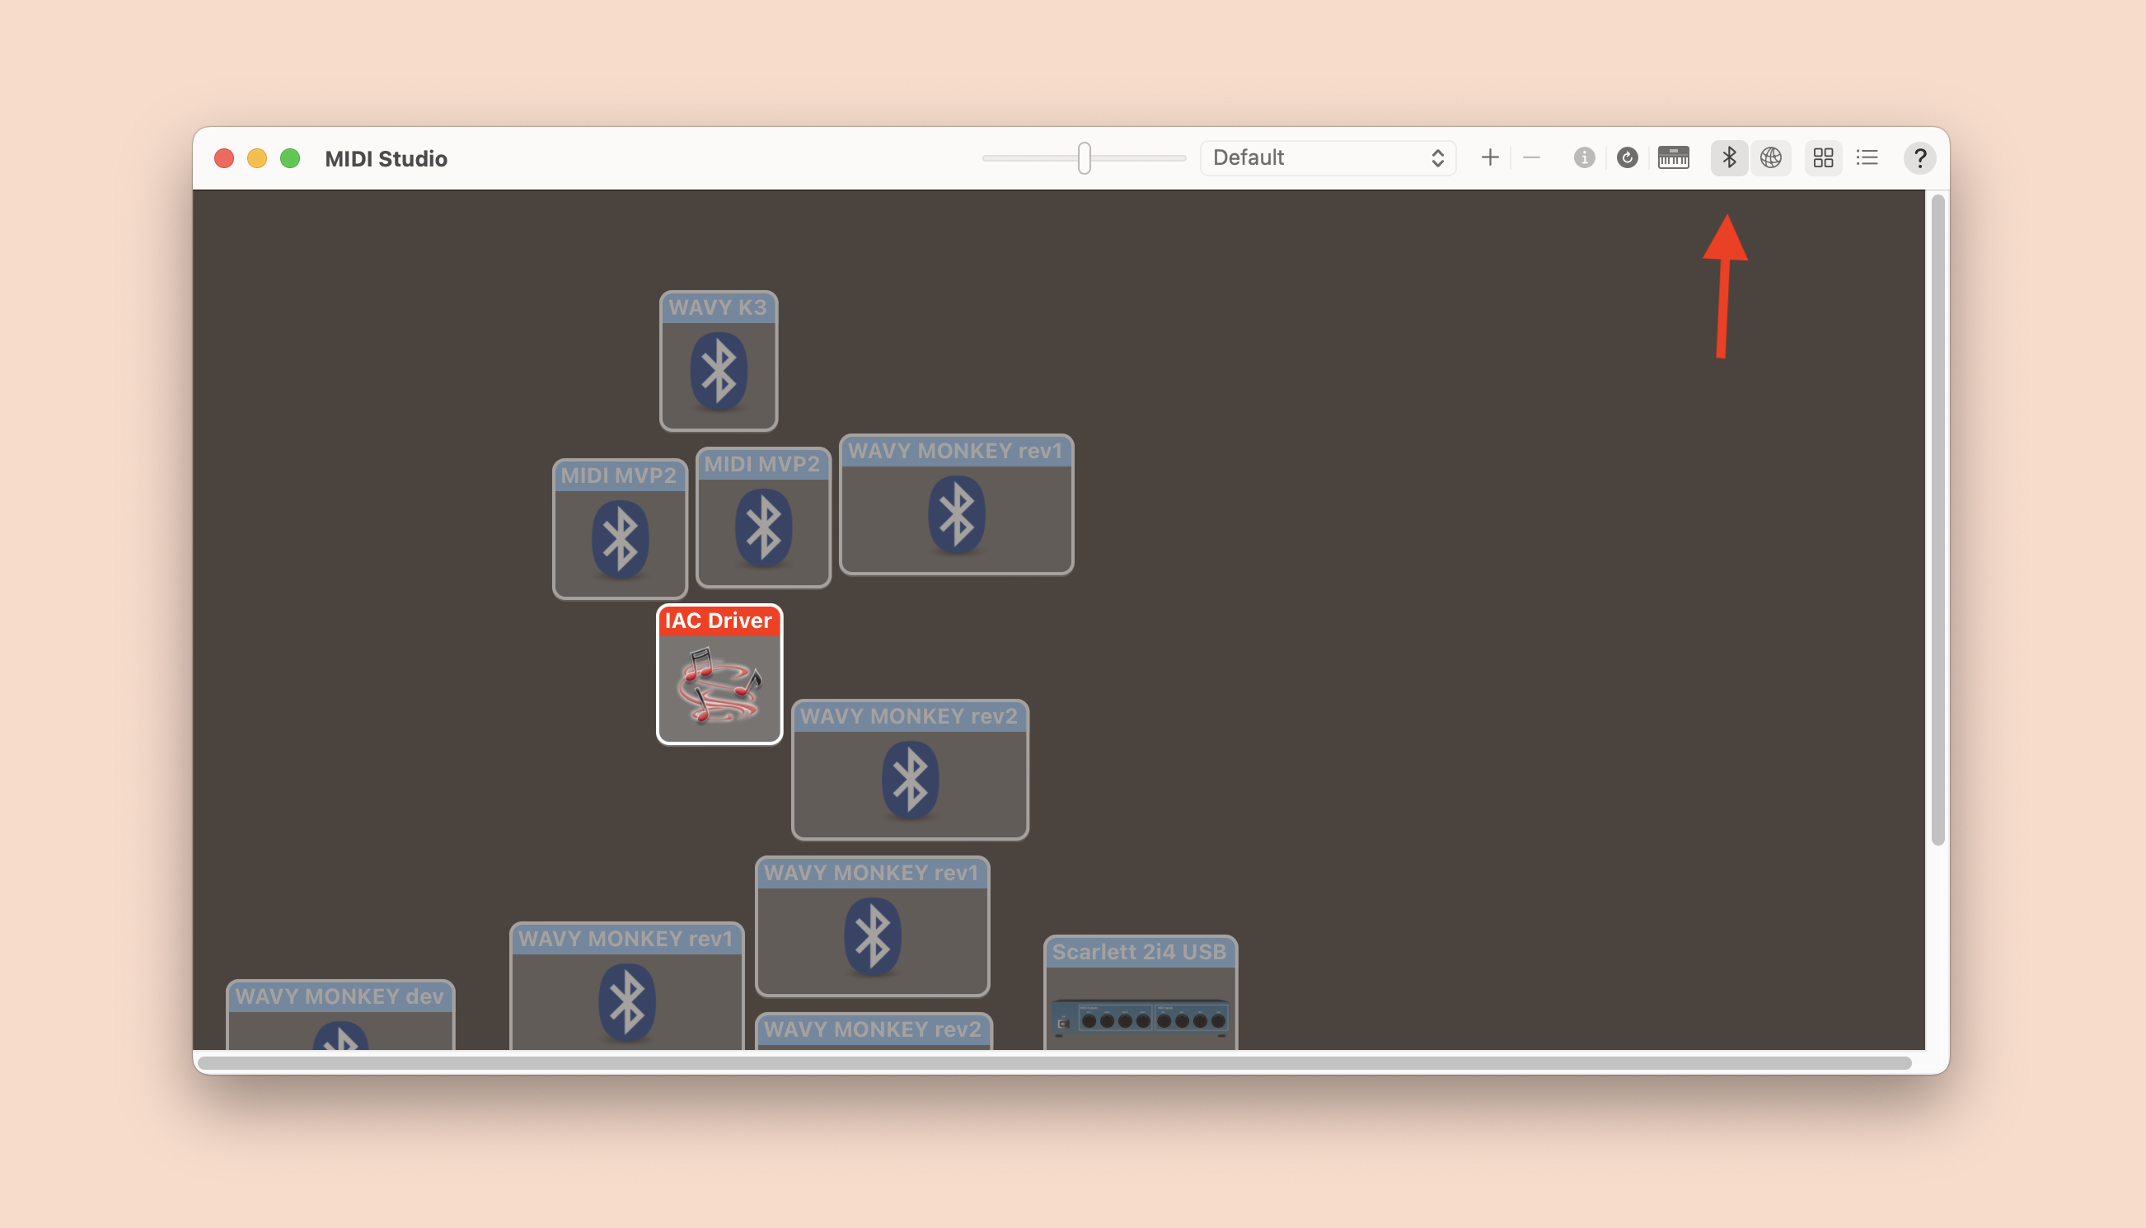Click the Test MIDI setup keyboard icon
Viewport: 2146px width, 1228px height.
1673,157
